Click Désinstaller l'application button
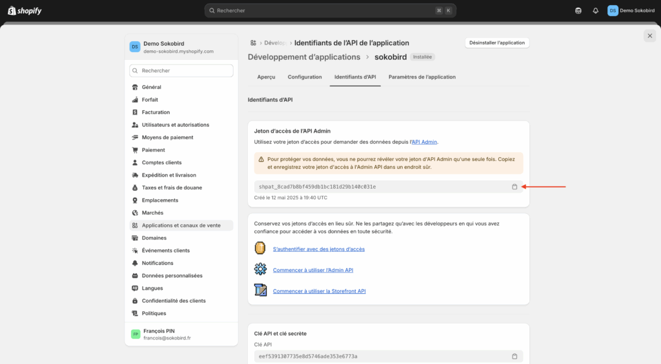 pyautogui.click(x=497, y=43)
